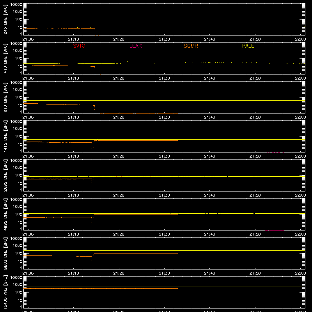Click the 100 y-axis value on 15400 MHz plot
This screenshot has height=312, width=312.
coord(19,292)
